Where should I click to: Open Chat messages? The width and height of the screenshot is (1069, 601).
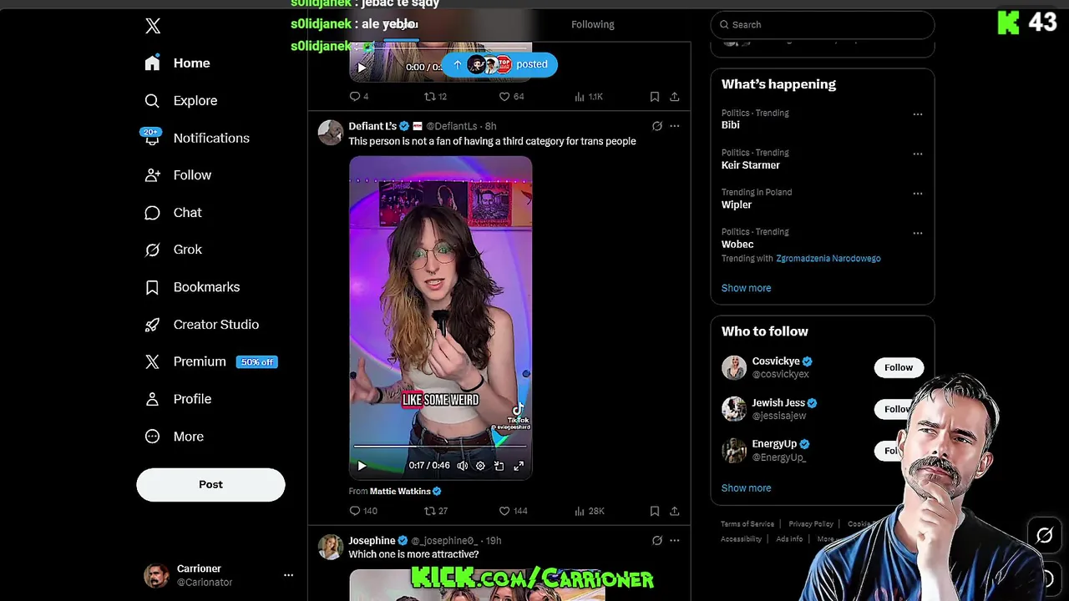coord(173,213)
